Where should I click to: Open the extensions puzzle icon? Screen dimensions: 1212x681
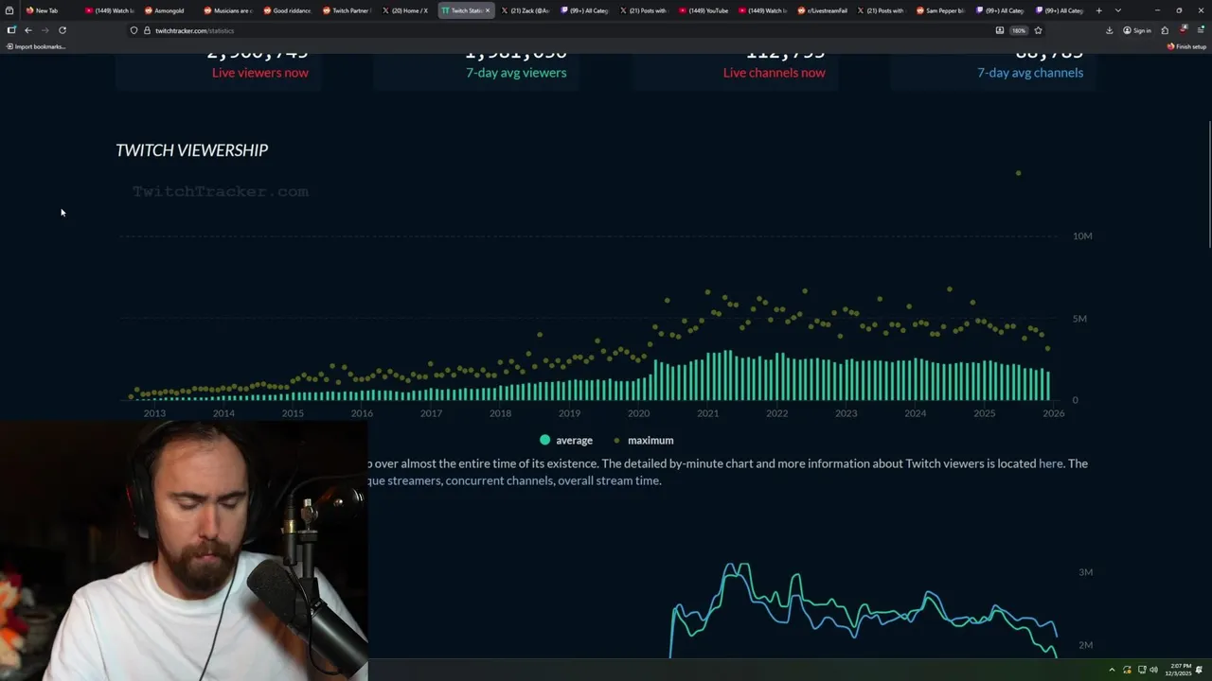pos(1165,30)
